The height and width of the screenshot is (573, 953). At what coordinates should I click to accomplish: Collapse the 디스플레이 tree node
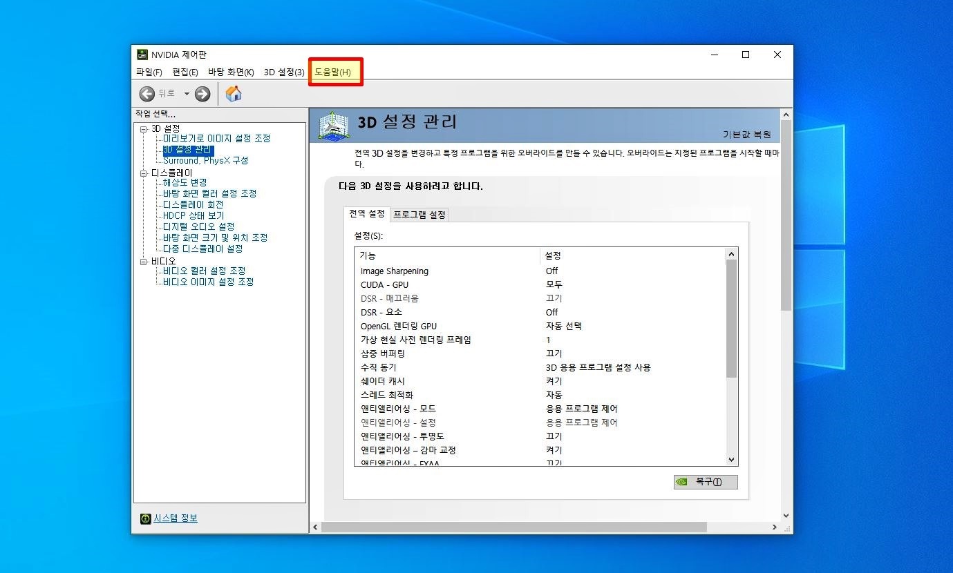coord(144,173)
